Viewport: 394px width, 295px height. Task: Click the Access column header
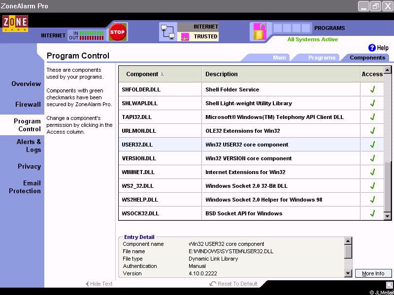pos(372,74)
